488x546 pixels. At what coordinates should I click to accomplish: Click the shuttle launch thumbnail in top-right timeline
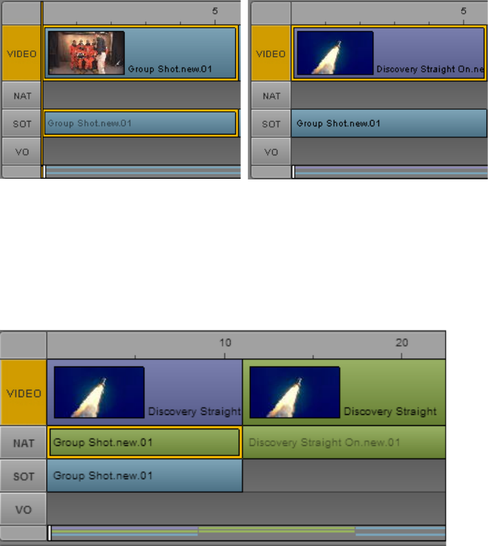[x=335, y=52]
